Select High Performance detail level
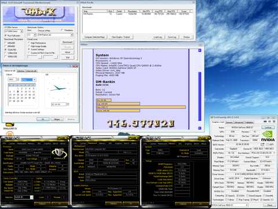The height and width of the screenshot is (209, 278). (x=29, y=43)
